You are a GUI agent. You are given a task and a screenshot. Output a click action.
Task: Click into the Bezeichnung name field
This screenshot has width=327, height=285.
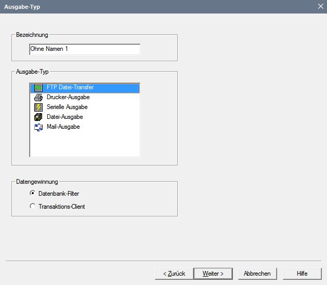point(85,49)
